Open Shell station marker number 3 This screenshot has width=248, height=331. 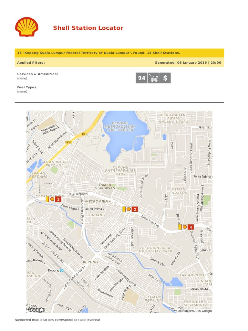click(x=53, y=199)
